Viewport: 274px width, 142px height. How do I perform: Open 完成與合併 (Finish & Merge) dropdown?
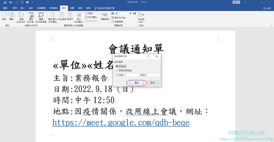141,18
